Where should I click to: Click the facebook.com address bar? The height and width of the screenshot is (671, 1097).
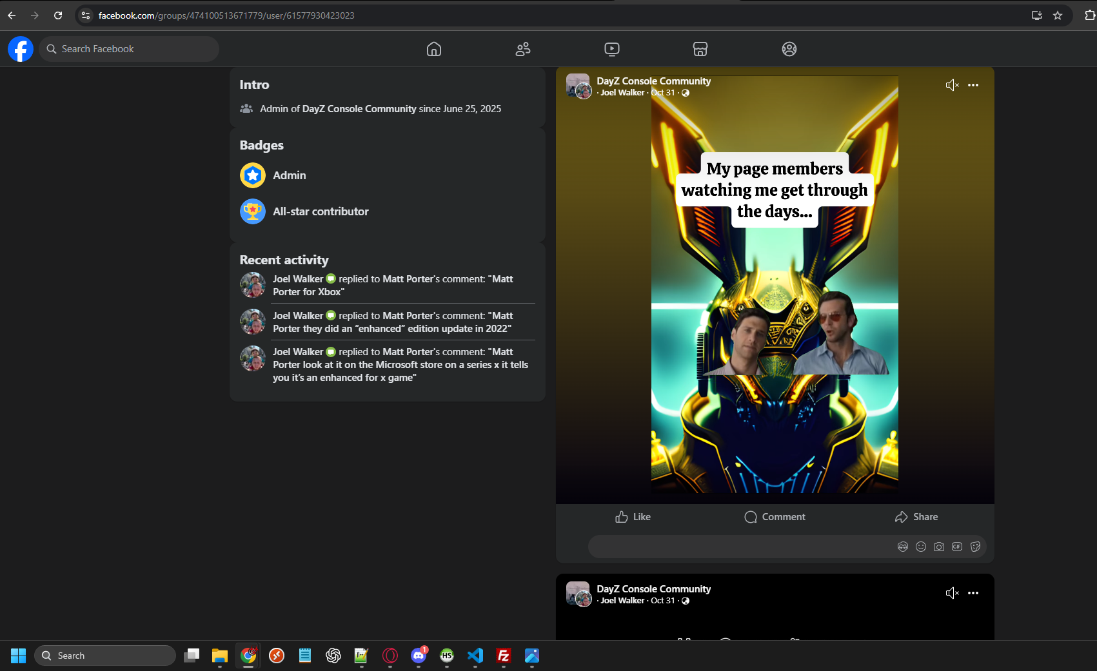[x=555, y=15]
